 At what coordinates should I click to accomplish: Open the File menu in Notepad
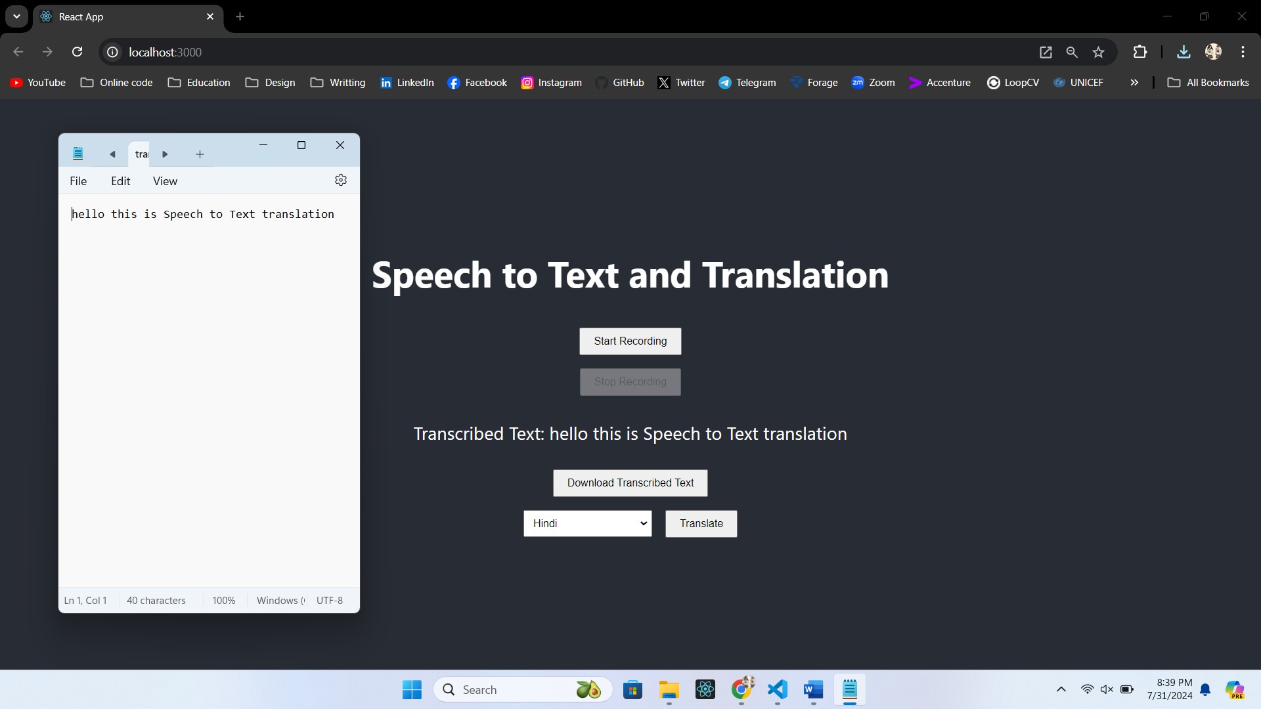(x=78, y=181)
